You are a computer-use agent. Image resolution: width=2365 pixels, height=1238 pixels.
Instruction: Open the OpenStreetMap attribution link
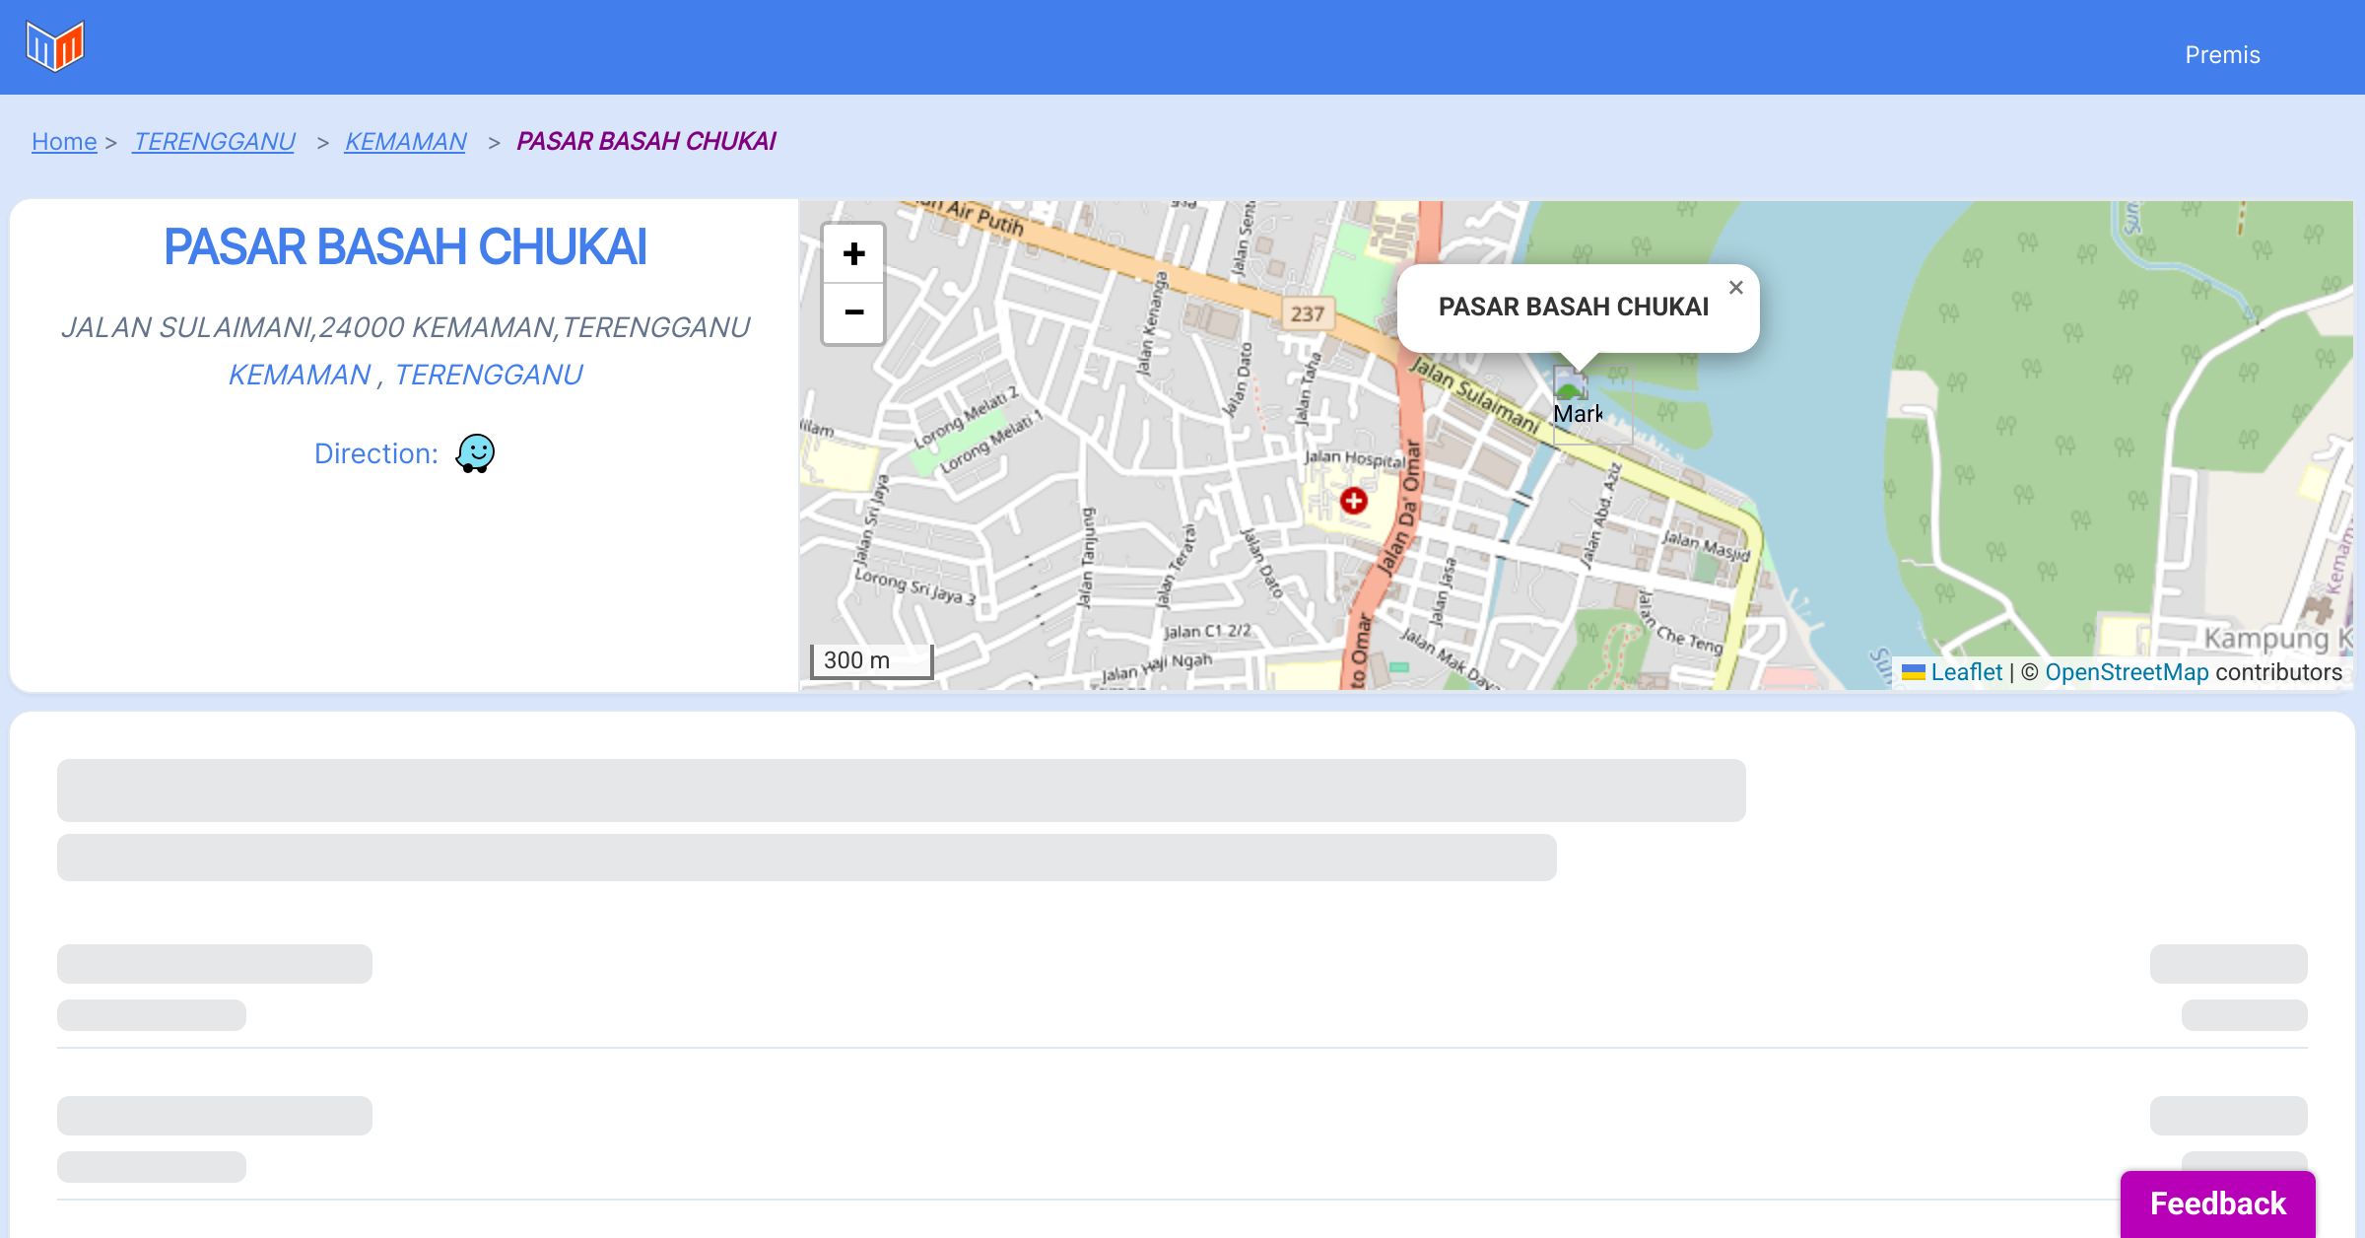pyautogui.click(x=2127, y=672)
